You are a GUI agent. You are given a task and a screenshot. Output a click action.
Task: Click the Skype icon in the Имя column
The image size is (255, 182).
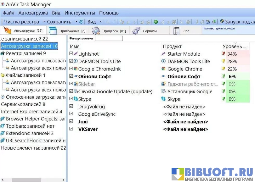76,99
